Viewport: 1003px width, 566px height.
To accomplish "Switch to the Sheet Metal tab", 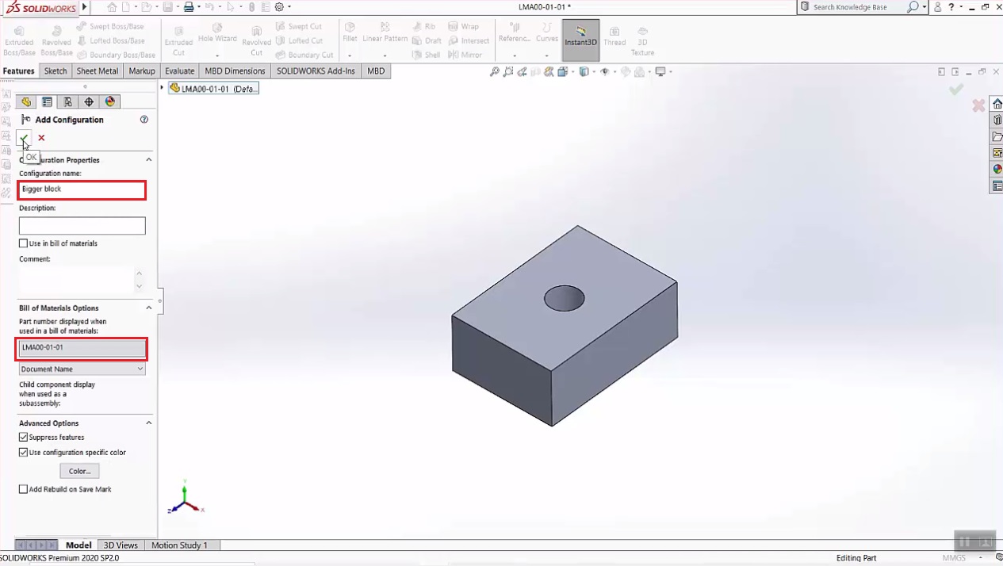I will tap(97, 71).
